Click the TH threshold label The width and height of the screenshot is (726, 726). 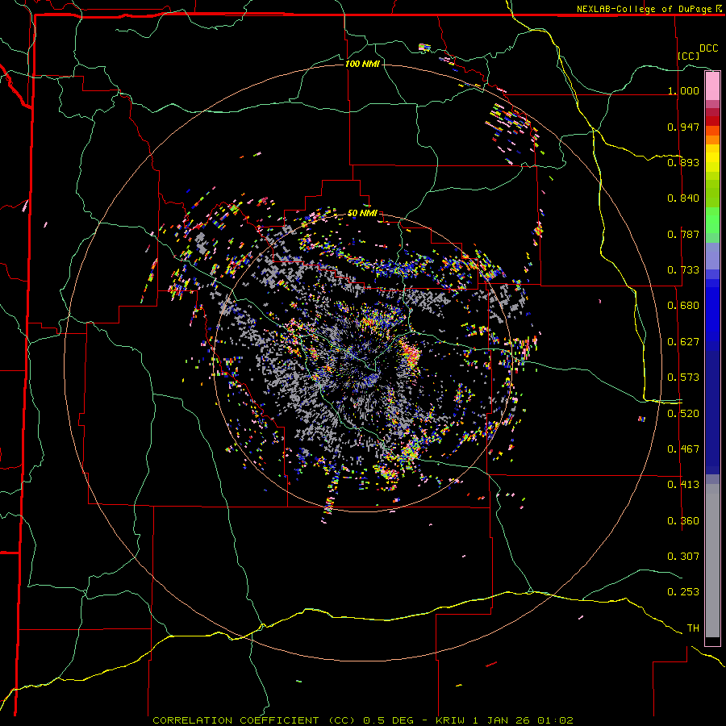click(x=693, y=628)
